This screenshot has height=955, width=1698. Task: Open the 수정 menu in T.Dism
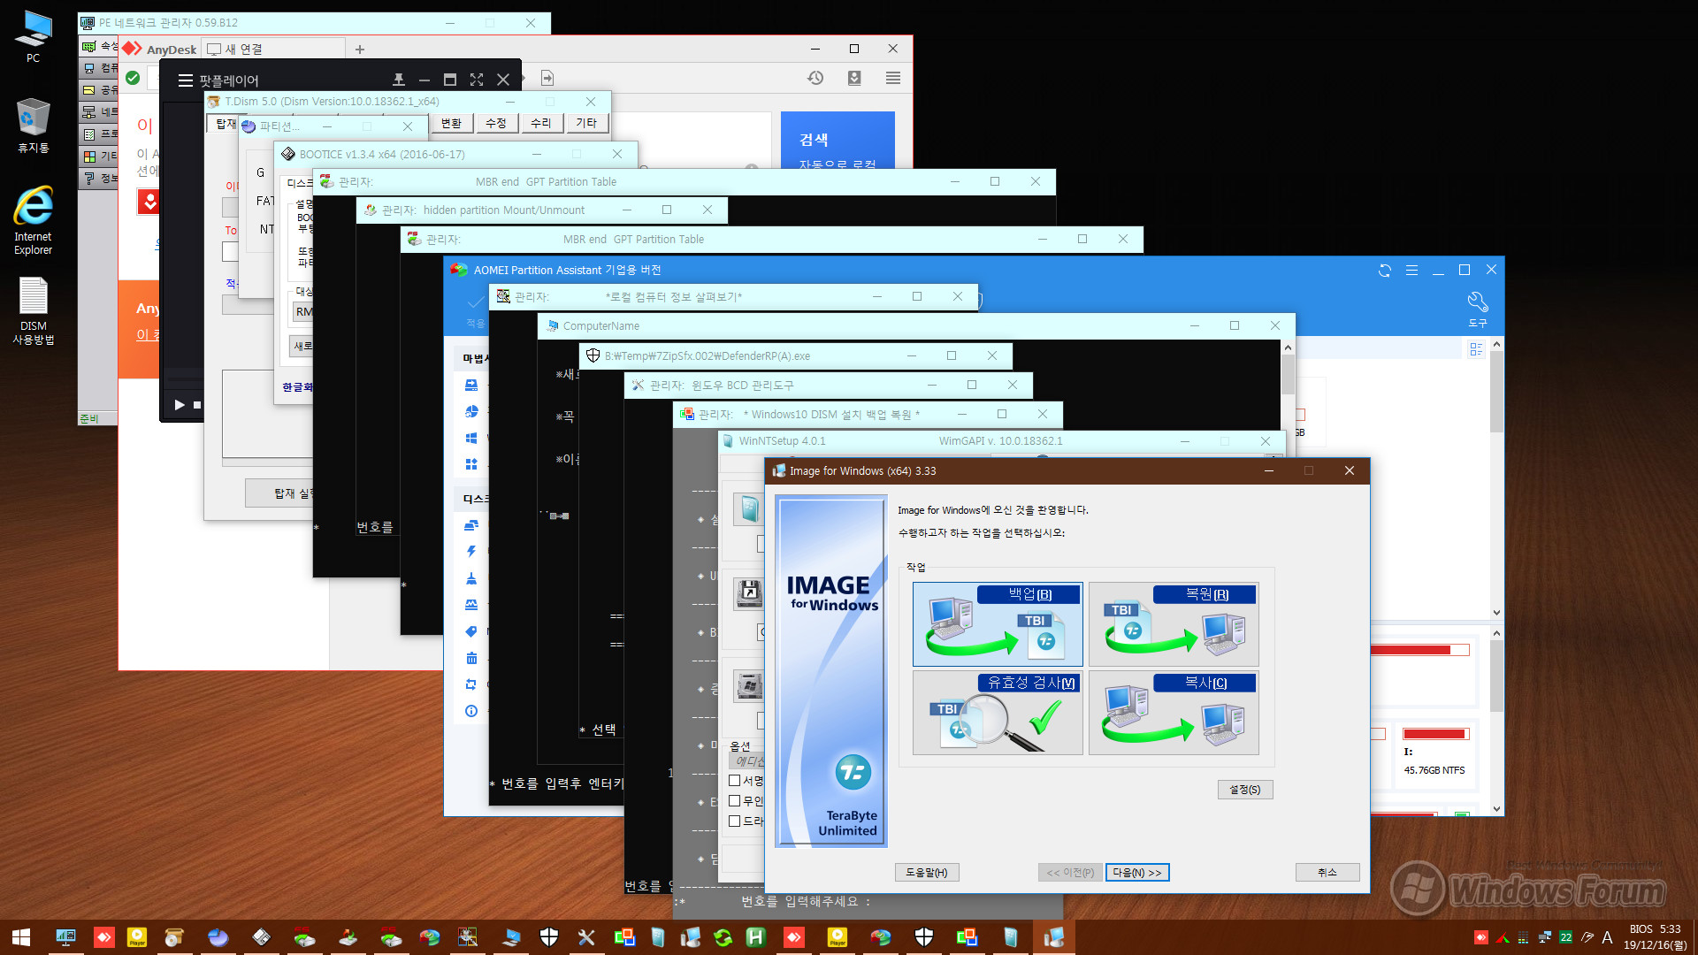pos(496,123)
